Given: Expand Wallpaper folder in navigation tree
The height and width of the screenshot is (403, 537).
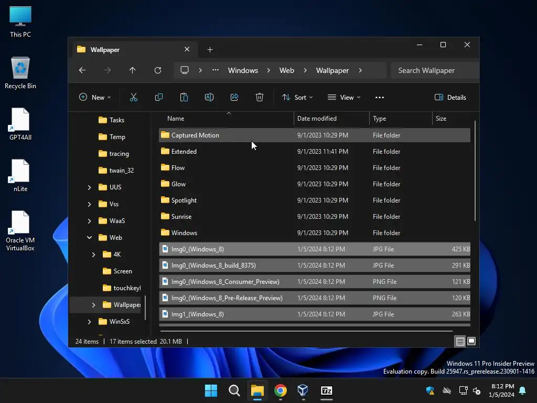Looking at the screenshot, I should [93, 305].
